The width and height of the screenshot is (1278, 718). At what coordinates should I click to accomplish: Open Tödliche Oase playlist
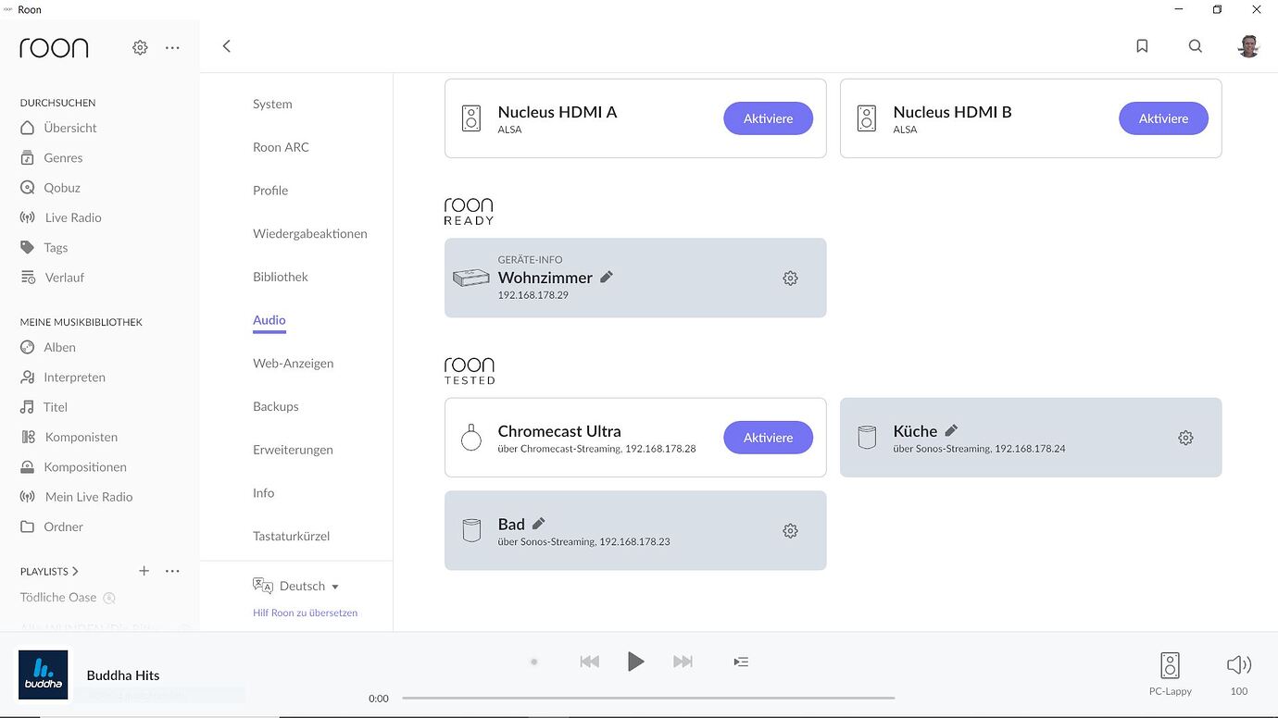click(x=58, y=598)
